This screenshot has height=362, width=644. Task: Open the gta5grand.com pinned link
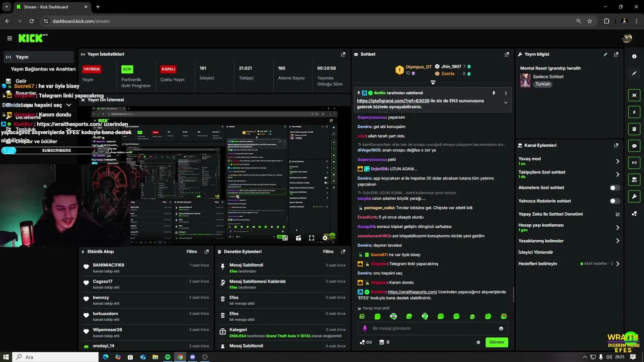point(393,101)
